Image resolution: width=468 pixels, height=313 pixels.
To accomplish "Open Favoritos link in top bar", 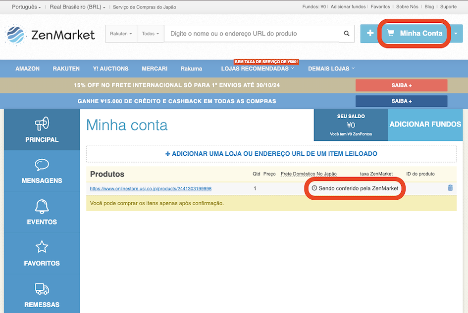I will 380,6.
